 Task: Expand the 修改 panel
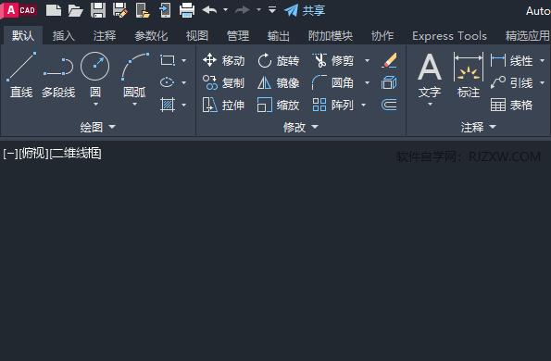(301, 127)
